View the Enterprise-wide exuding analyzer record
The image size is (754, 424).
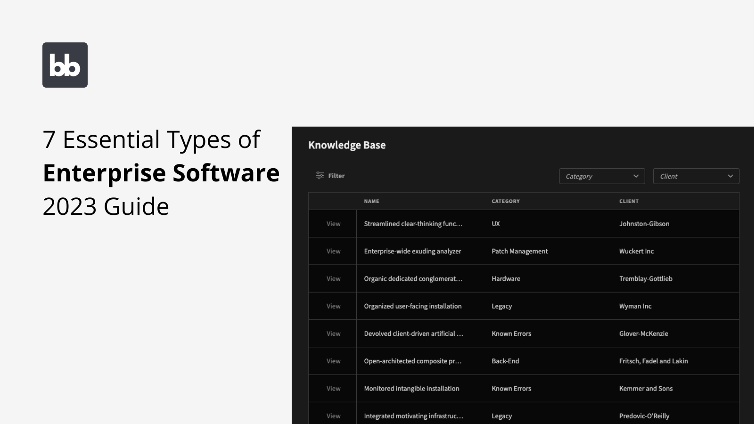(x=333, y=251)
